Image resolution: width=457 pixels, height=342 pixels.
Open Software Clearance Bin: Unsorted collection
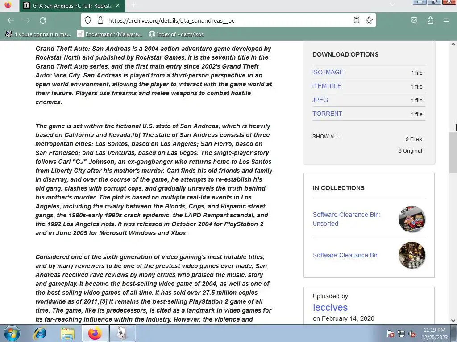coord(346,219)
